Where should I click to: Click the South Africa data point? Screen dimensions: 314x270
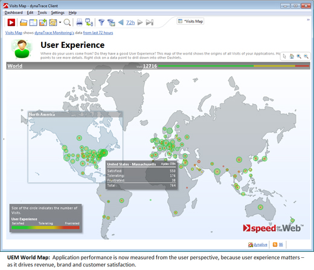(176, 212)
